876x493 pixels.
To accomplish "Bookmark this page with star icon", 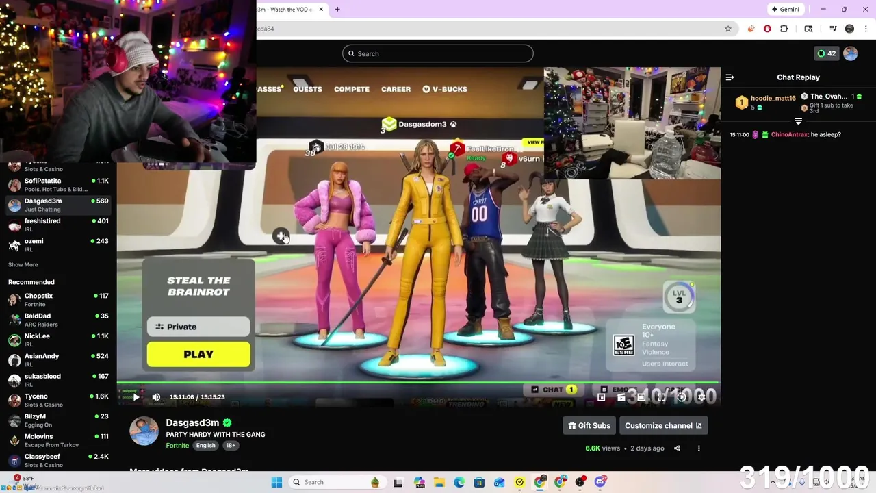I will (x=728, y=29).
